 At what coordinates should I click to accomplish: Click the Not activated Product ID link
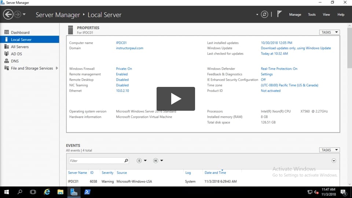[271, 91]
